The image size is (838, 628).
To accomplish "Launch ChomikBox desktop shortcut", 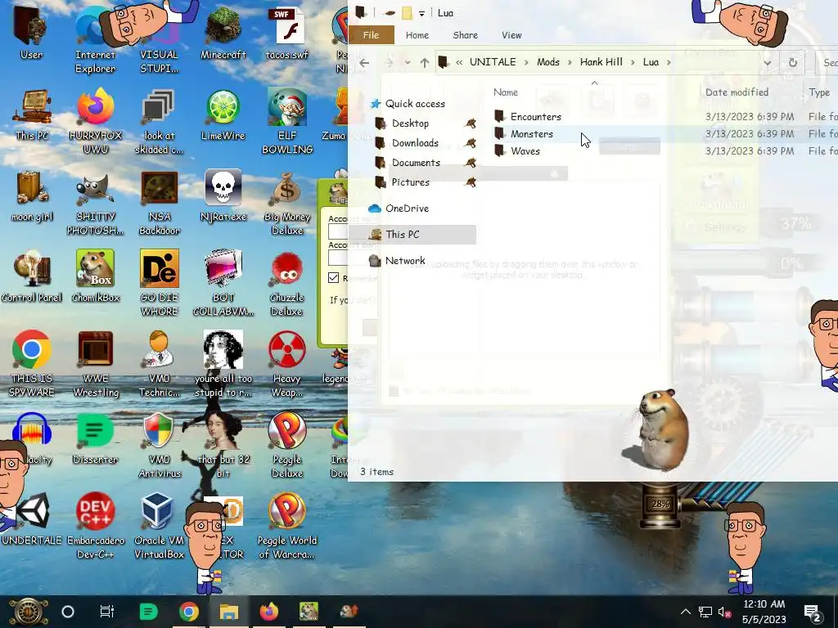I will pos(95,276).
